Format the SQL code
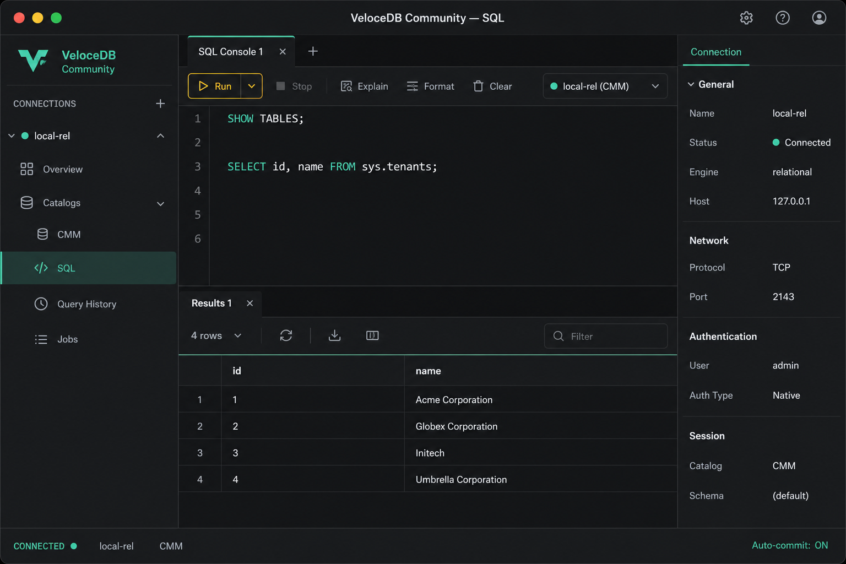 tap(430, 86)
